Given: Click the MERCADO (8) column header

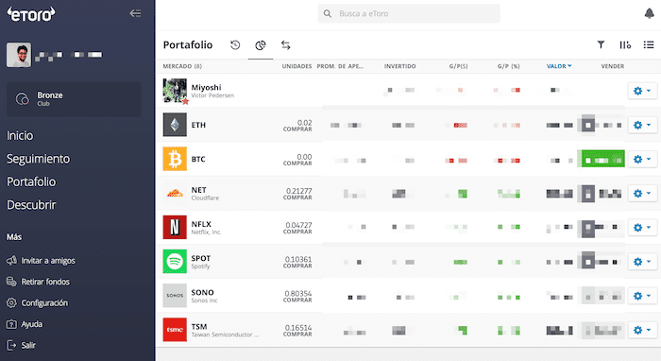Looking at the screenshot, I should [182, 66].
